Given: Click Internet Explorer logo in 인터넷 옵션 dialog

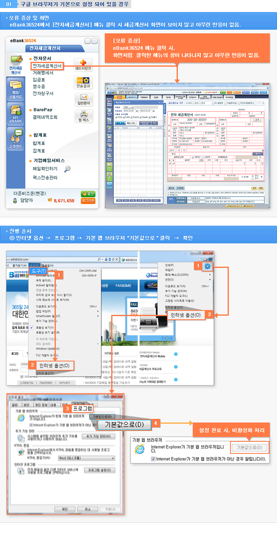Looking at the screenshot, I should click(x=20, y=418).
